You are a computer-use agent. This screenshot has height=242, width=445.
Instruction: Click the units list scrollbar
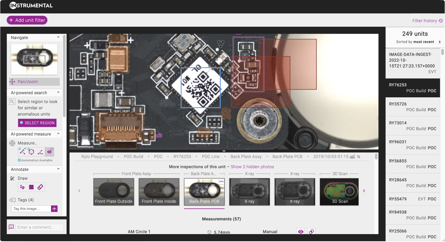point(442,52)
